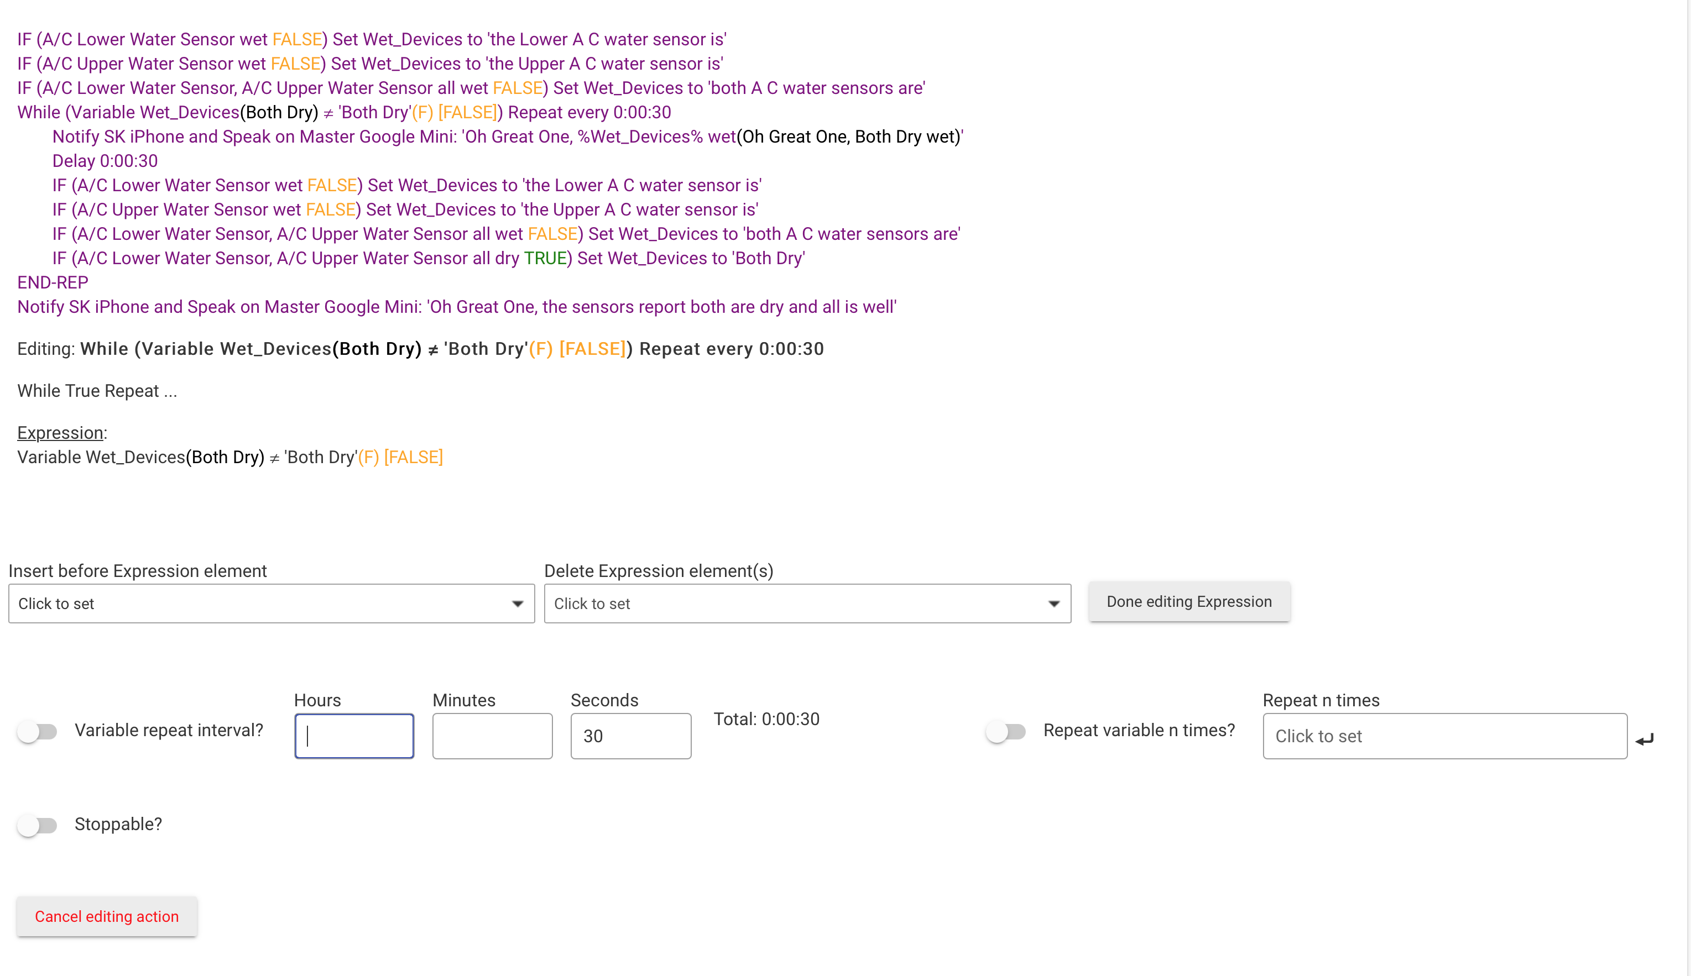
Task: Select the END-REP line
Action: click(53, 282)
